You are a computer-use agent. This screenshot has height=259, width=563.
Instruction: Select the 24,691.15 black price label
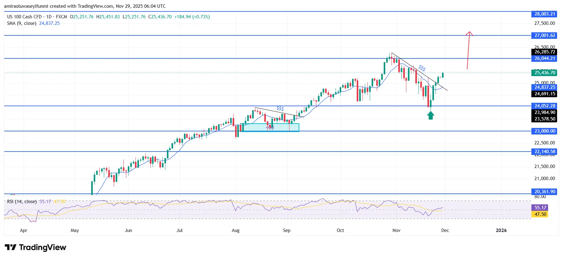(545, 94)
